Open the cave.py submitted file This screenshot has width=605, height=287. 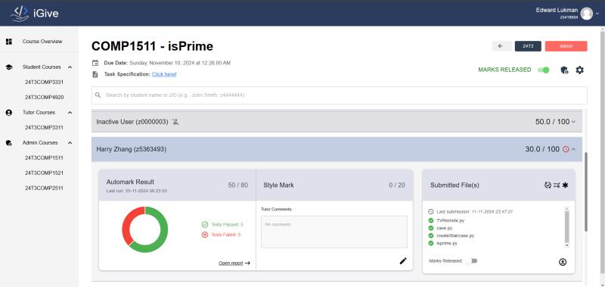pyautogui.click(x=444, y=228)
